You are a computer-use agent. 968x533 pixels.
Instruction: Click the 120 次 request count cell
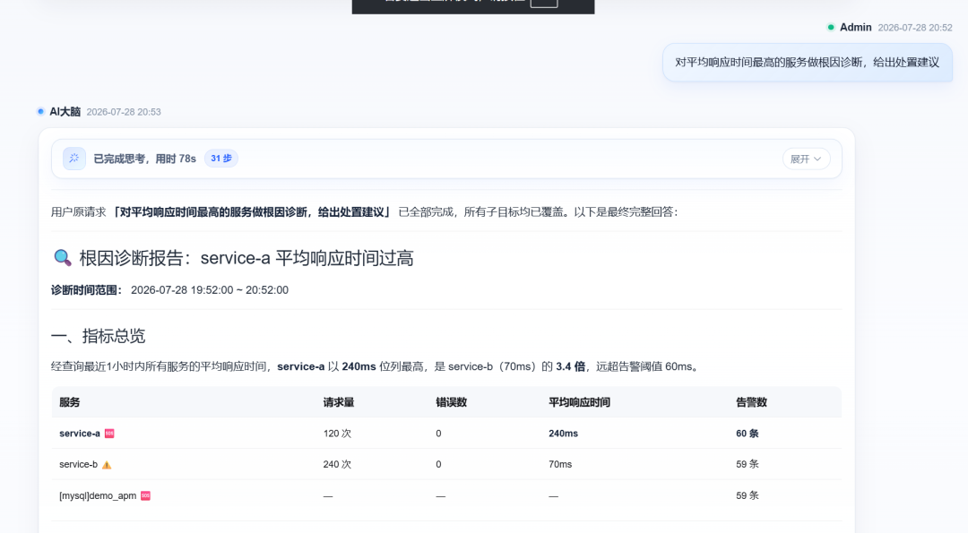click(x=337, y=434)
